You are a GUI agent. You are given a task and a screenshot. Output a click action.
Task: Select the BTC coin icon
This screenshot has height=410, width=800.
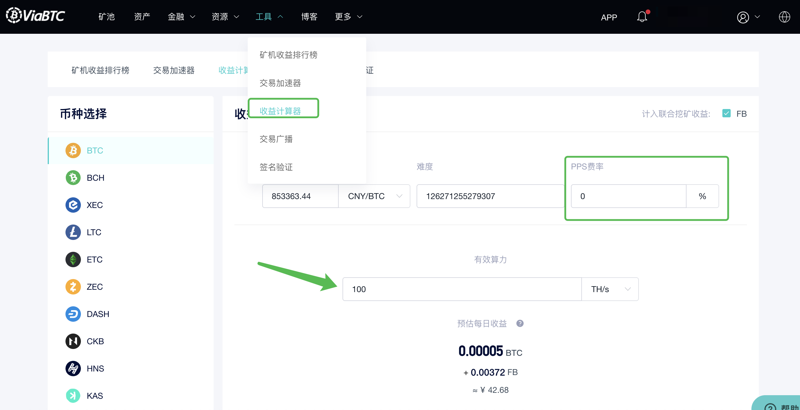[x=73, y=150]
